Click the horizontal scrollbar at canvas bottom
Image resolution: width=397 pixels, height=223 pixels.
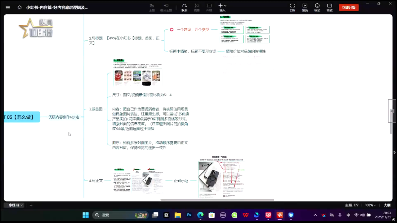tap(217, 200)
